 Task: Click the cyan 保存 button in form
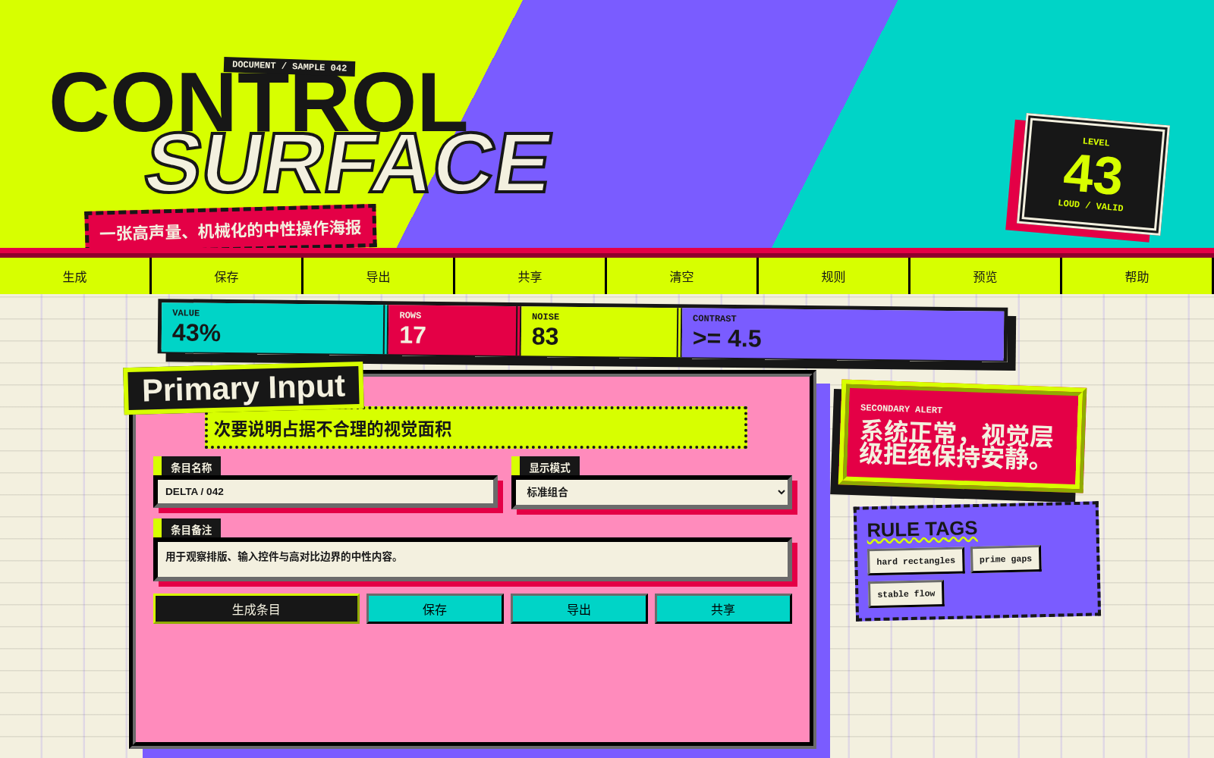pyautogui.click(x=435, y=609)
